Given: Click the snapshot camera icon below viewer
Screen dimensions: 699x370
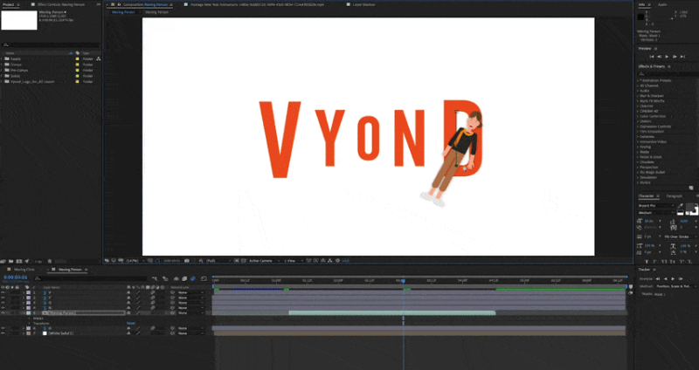Looking at the screenshot, I should pyautogui.click(x=187, y=260).
